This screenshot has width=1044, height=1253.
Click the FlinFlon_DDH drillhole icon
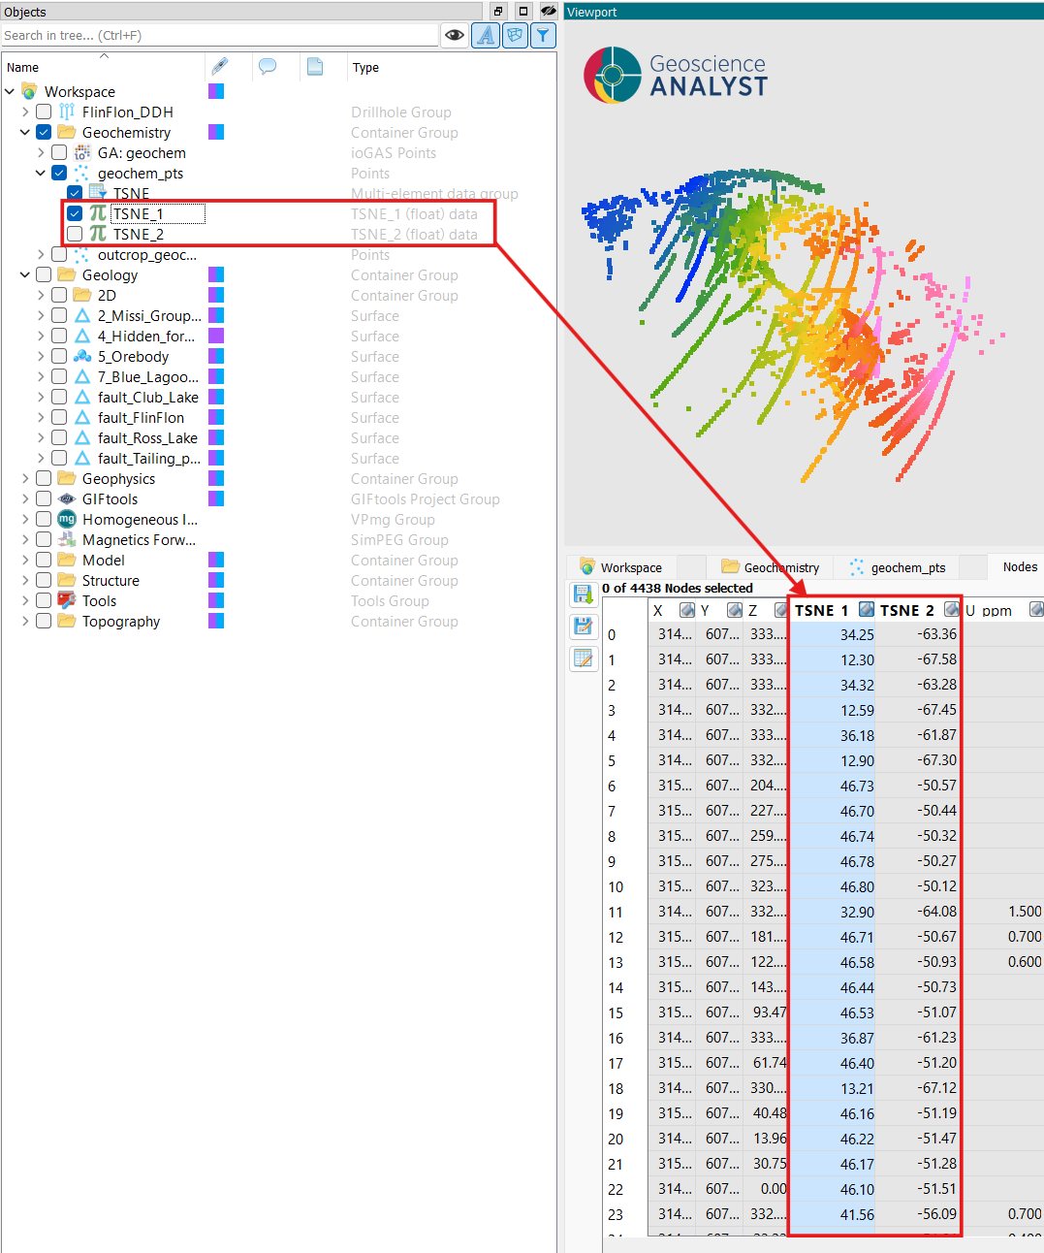(x=67, y=112)
